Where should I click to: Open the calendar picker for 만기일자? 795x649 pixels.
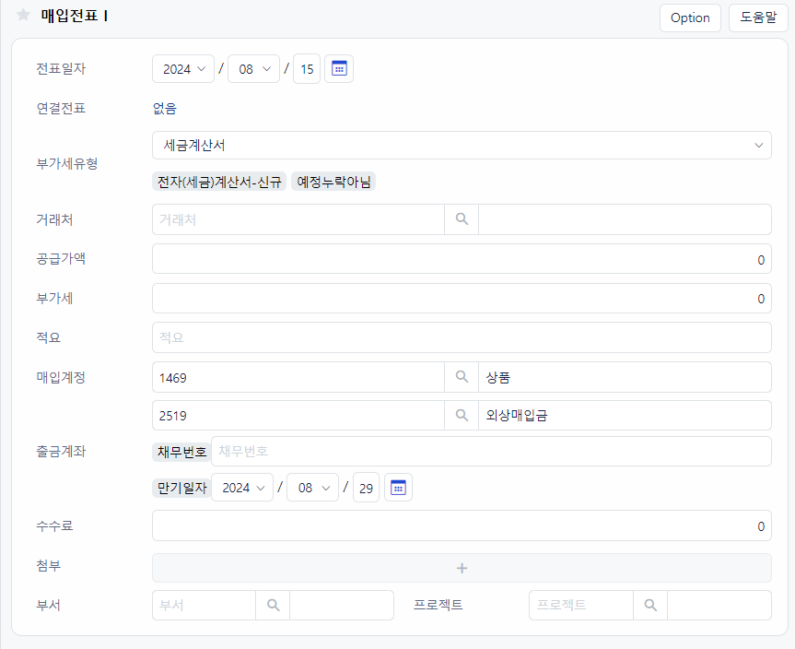click(x=398, y=488)
